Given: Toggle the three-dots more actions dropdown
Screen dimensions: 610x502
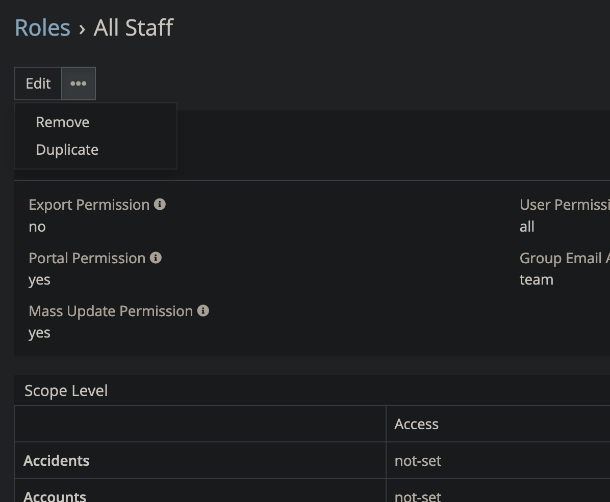Looking at the screenshot, I should 78,83.
